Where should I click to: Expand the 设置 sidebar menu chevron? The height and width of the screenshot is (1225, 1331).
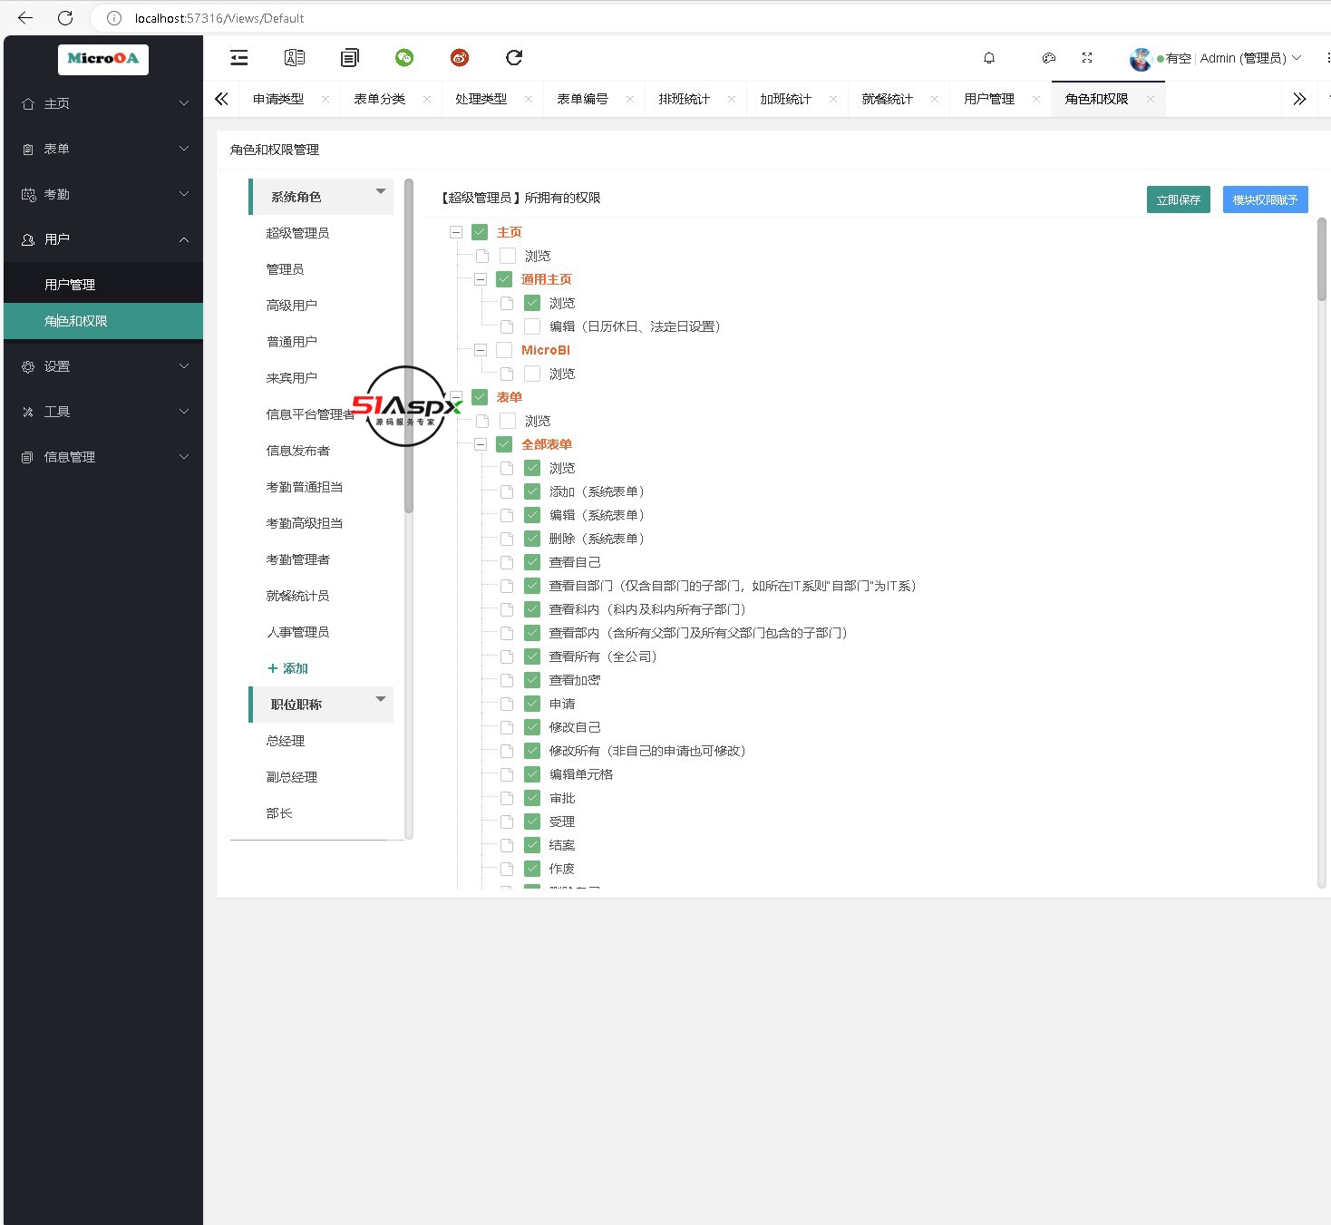pos(184,366)
